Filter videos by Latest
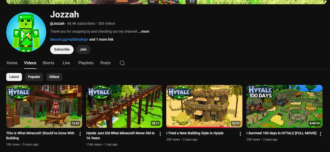This screenshot has width=330, height=152. (14, 77)
